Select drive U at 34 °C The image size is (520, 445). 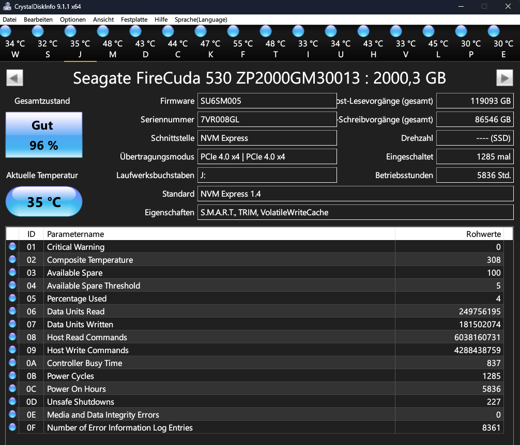pyautogui.click(x=340, y=43)
